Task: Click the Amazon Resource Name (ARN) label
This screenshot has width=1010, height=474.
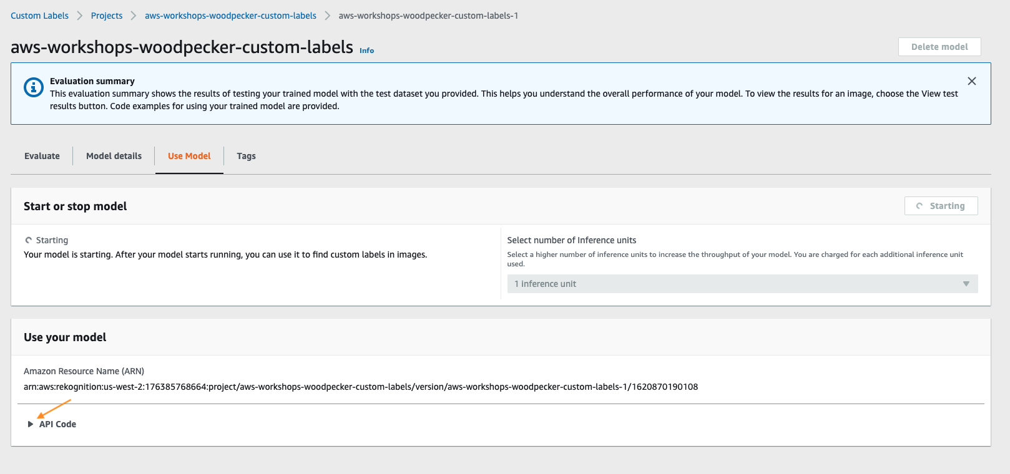Action: click(84, 371)
